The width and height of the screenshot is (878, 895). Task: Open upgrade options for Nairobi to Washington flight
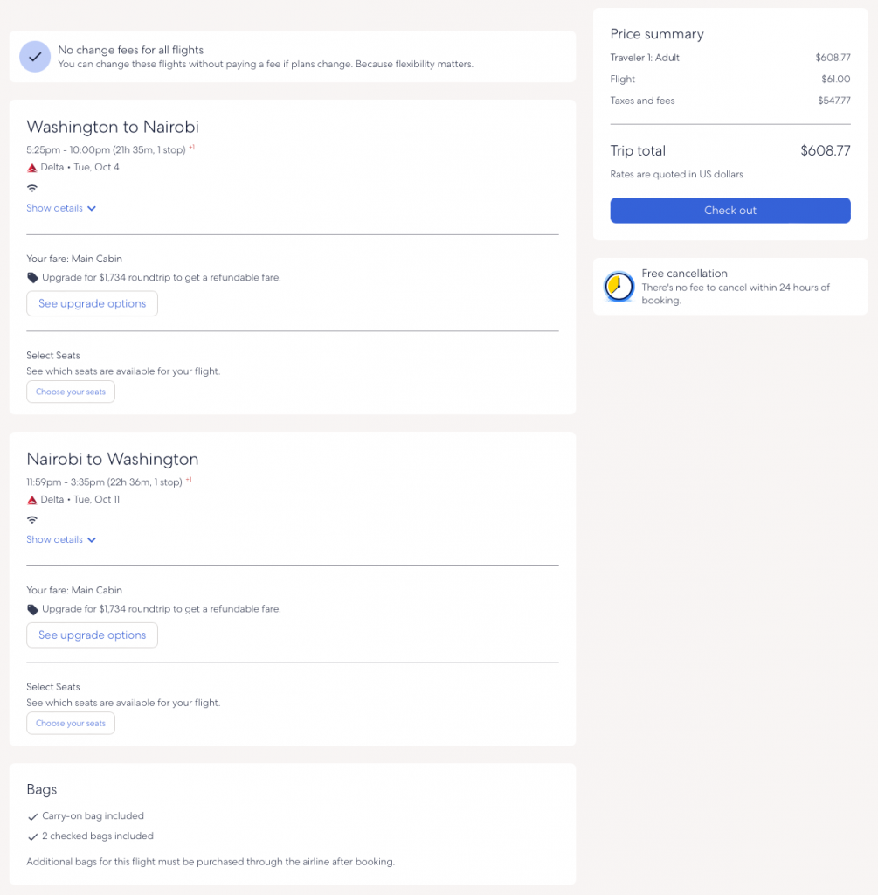click(x=92, y=635)
